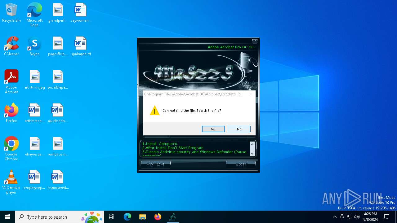Open the taskbar clock showing 4:26 PM
397x223 pixels.
click(x=371, y=217)
